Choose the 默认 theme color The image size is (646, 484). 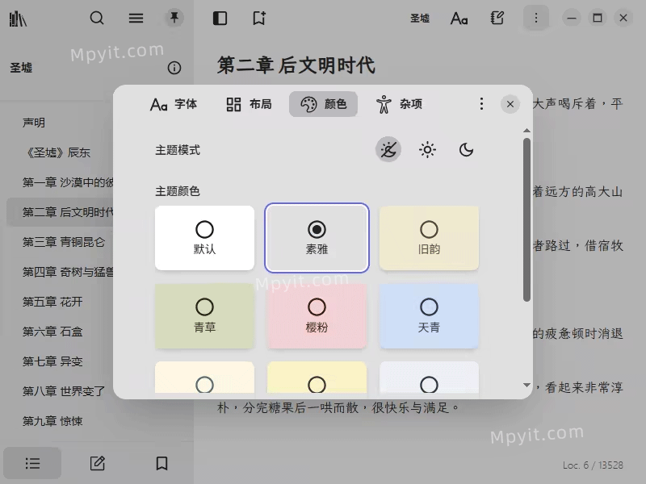(204, 238)
